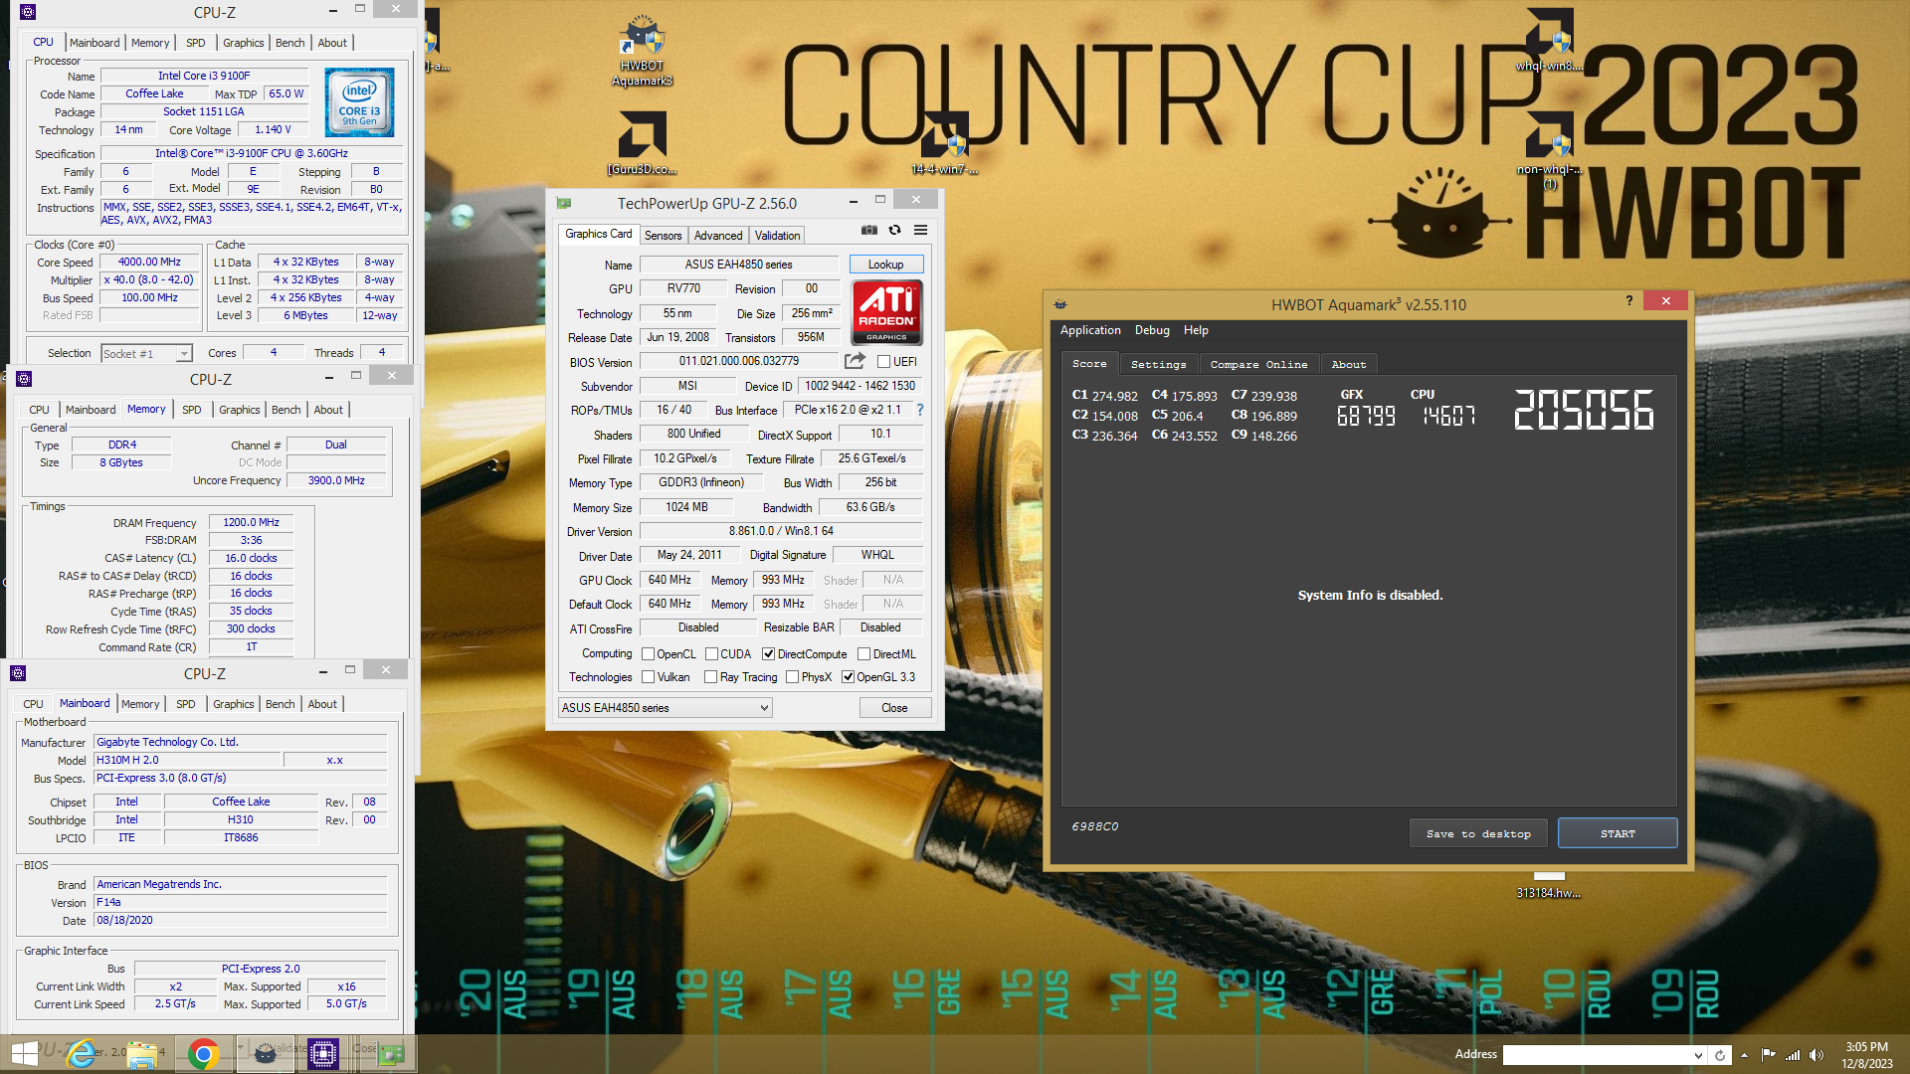1910x1074 pixels.
Task: Click the Aquamark help question mark icon
Action: click(x=1629, y=300)
